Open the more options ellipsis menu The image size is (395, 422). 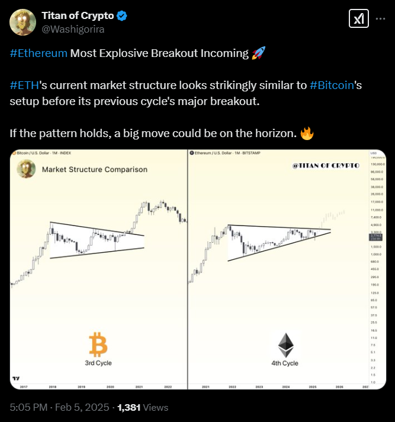(x=381, y=19)
